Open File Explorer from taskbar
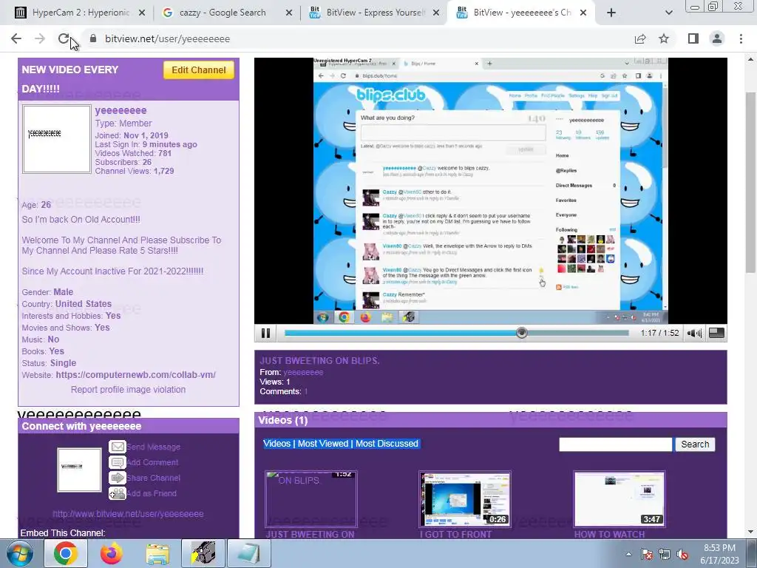This screenshot has width=757, height=568. [157, 553]
